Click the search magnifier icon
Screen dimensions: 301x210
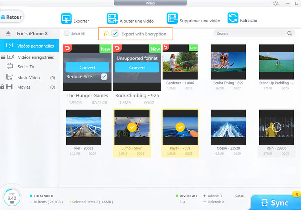coord(290,34)
